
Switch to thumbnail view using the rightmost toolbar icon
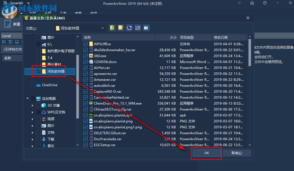coord(146,28)
